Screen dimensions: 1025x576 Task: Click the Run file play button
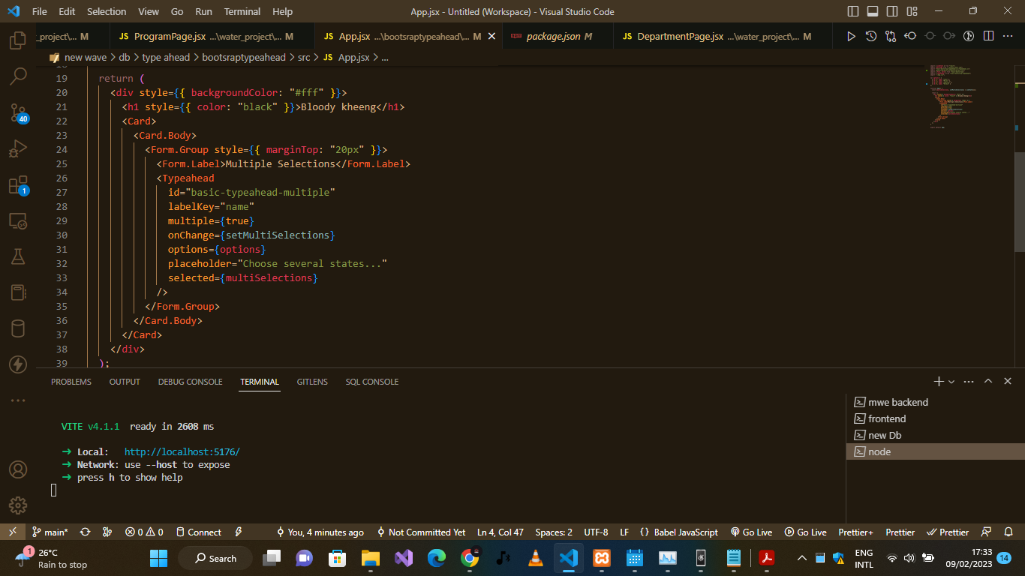tap(850, 35)
